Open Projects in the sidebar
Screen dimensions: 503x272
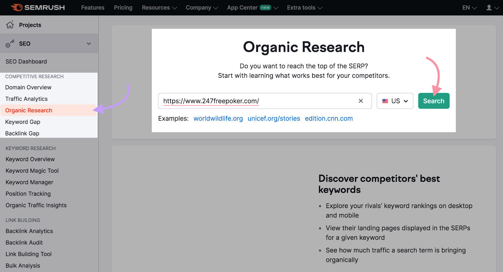[x=30, y=25]
